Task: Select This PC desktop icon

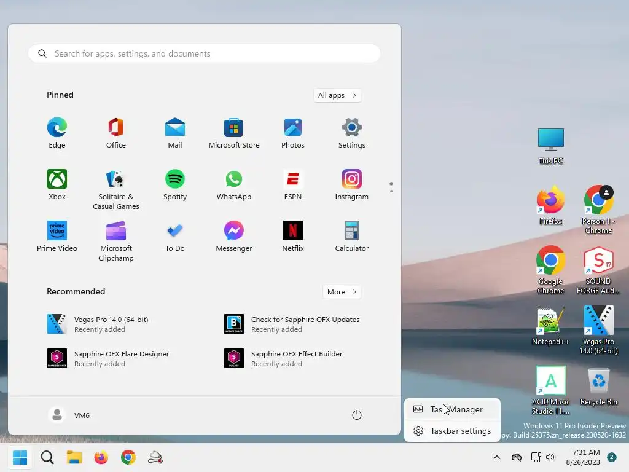Action: (x=551, y=146)
